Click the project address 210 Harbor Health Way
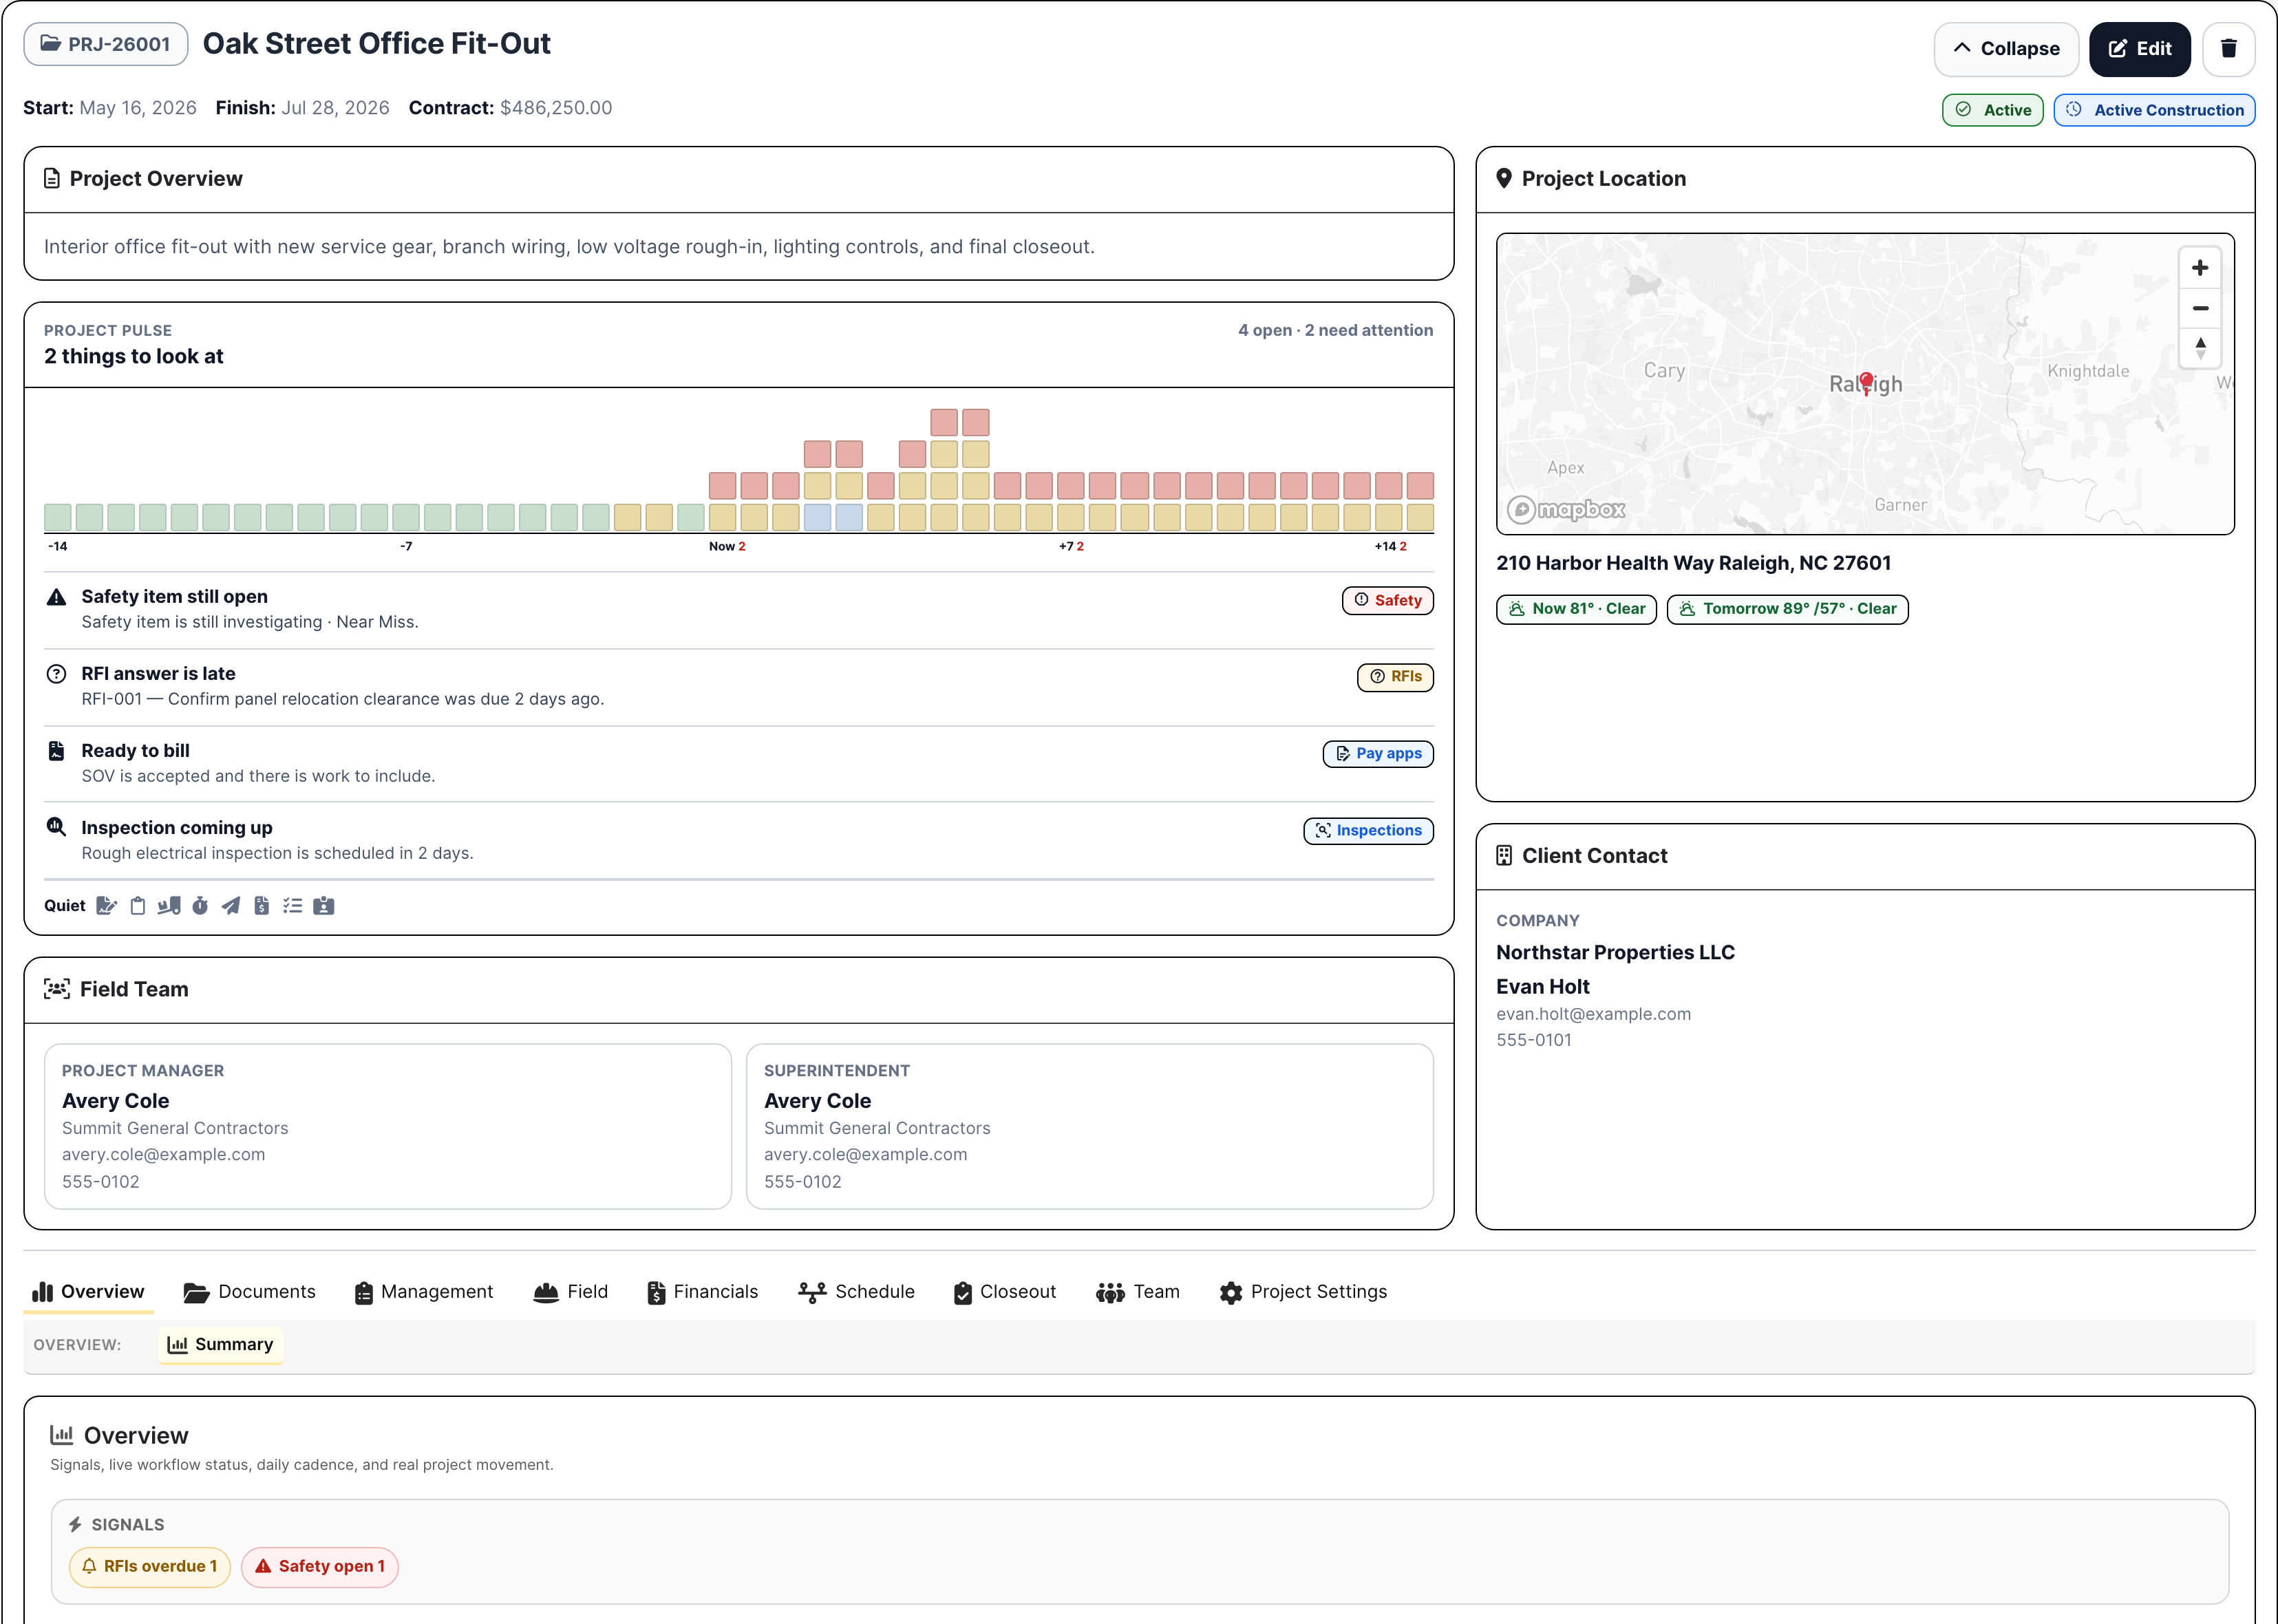The image size is (2278, 1624). click(1694, 563)
